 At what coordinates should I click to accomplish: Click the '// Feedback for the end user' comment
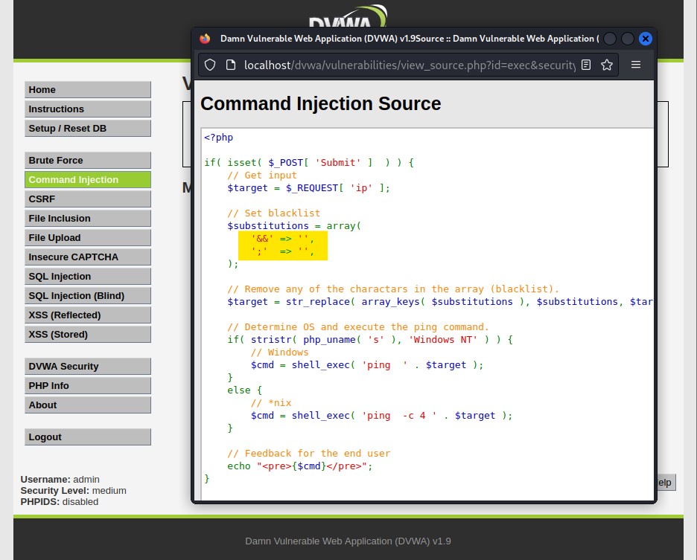tap(308, 454)
